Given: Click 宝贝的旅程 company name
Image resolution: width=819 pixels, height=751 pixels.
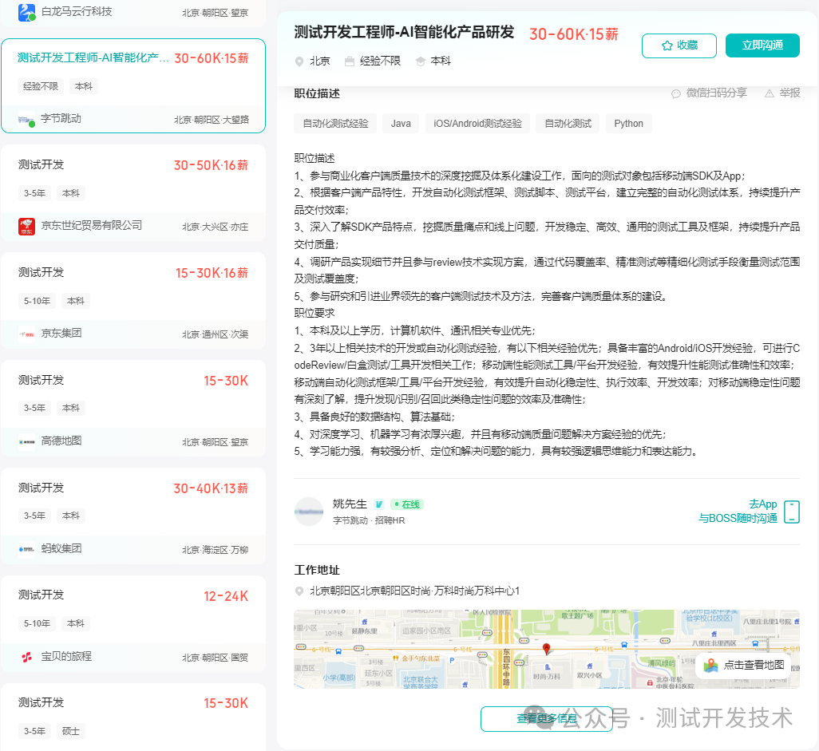Looking at the screenshot, I should [x=66, y=656].
